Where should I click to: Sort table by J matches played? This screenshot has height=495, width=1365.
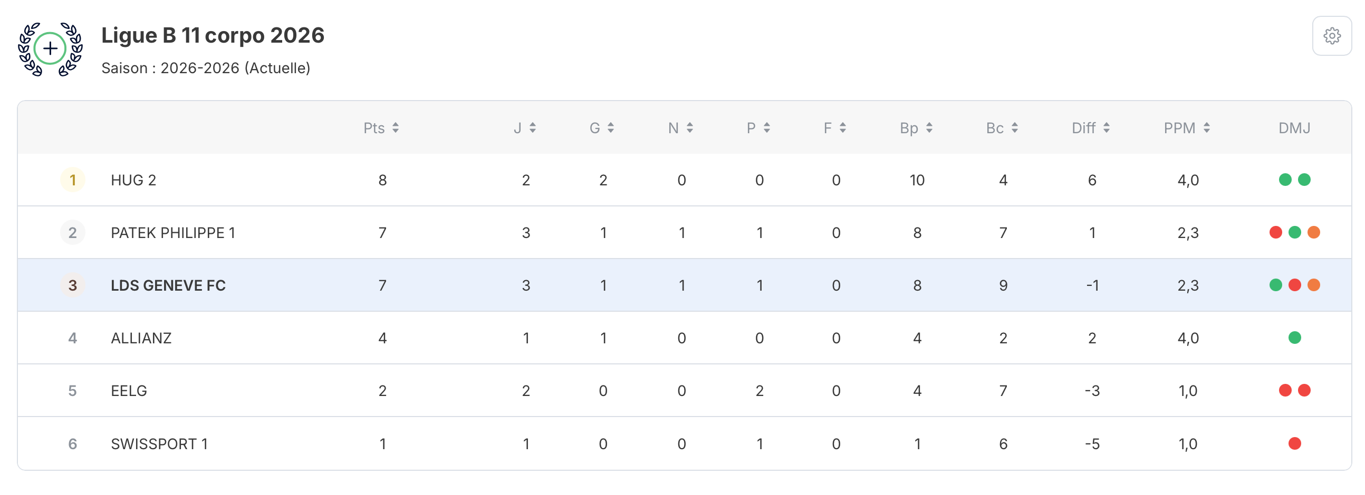[525, 128]
